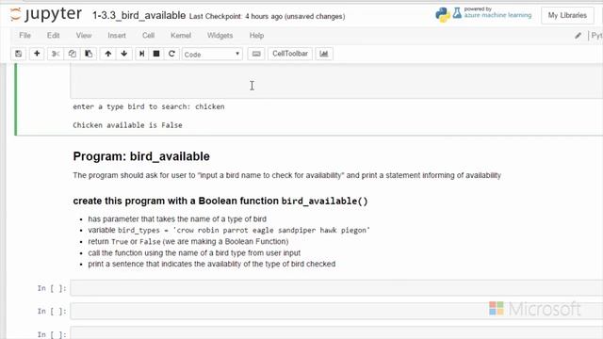This screenshot has width=603, height=339.
Task: Move selected cell up arrow
Action: tap(108, 54)
